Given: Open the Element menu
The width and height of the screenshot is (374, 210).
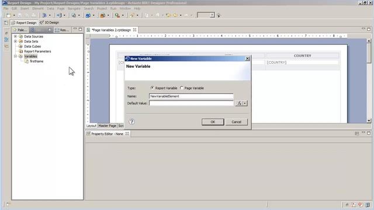Looking at the screenshot, I should click(38, 8).
